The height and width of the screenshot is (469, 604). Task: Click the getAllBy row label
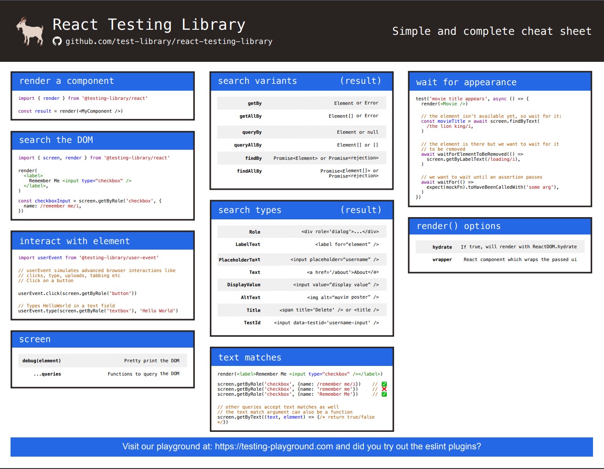tap(250, 116)
